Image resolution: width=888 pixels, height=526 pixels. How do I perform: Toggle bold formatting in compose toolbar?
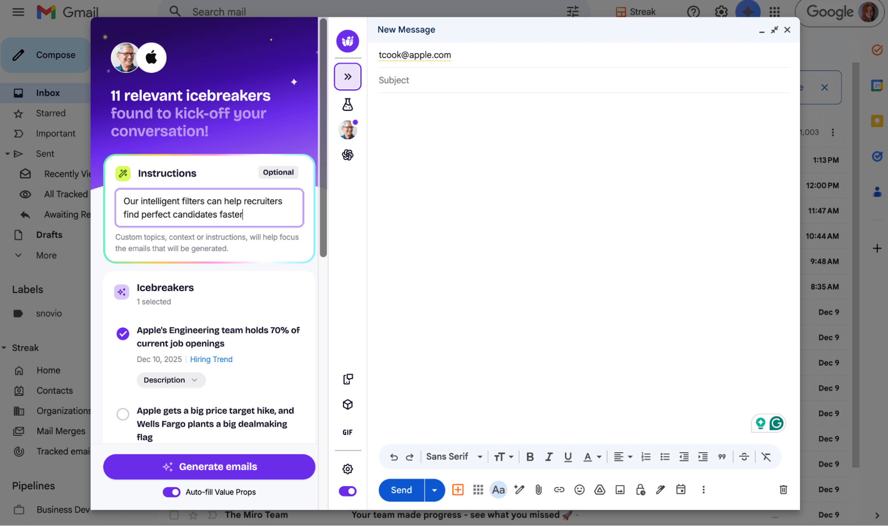coord(530,457)
